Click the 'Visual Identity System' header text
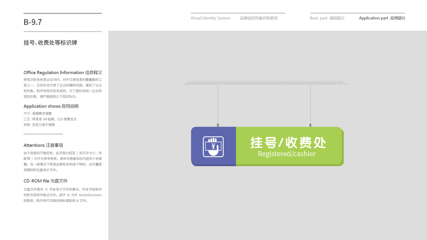427x240 pixels. click(x=210, y=18)
